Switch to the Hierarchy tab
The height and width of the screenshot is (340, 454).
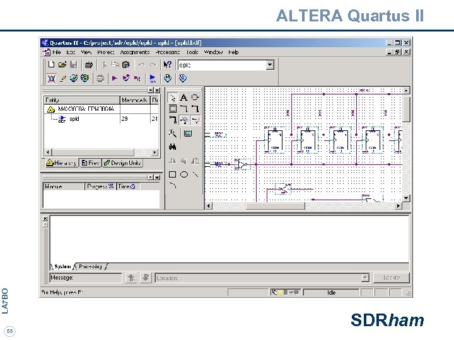coord(61,163)
